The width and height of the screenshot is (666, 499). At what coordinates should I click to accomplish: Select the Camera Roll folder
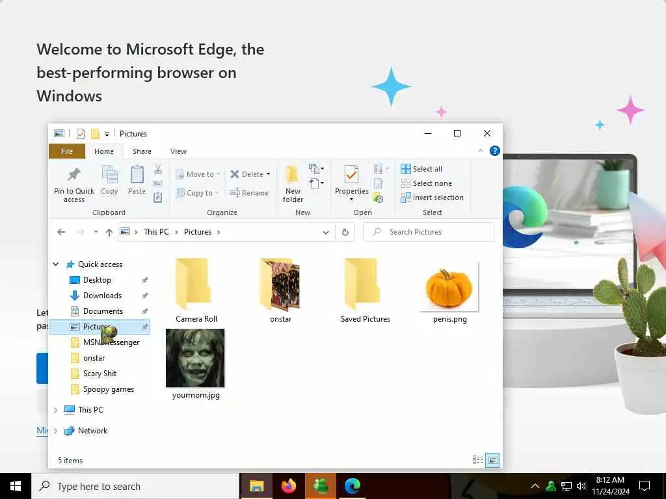(196, 291)
